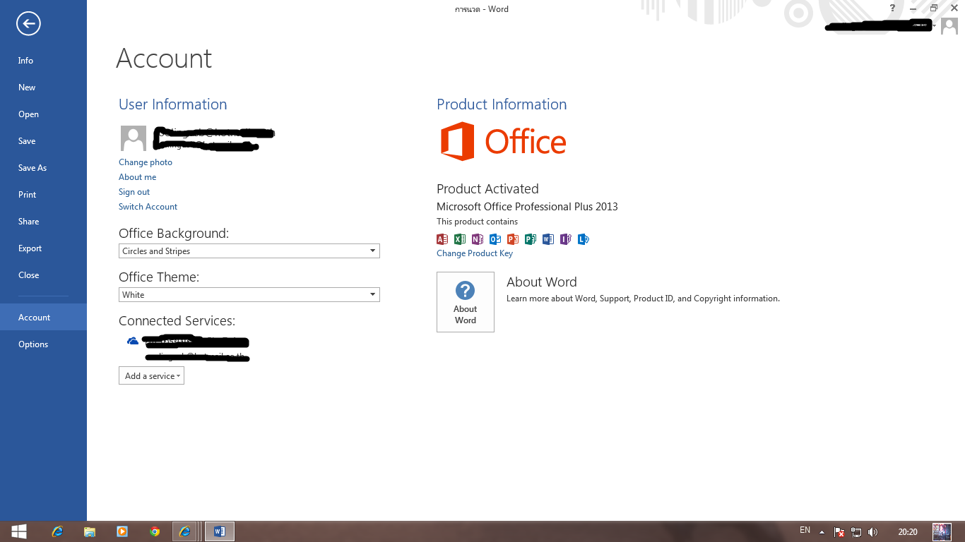This screenshot has height=542, width=965.
Task: Click the OneNote product icon
Action: [478, 239]
